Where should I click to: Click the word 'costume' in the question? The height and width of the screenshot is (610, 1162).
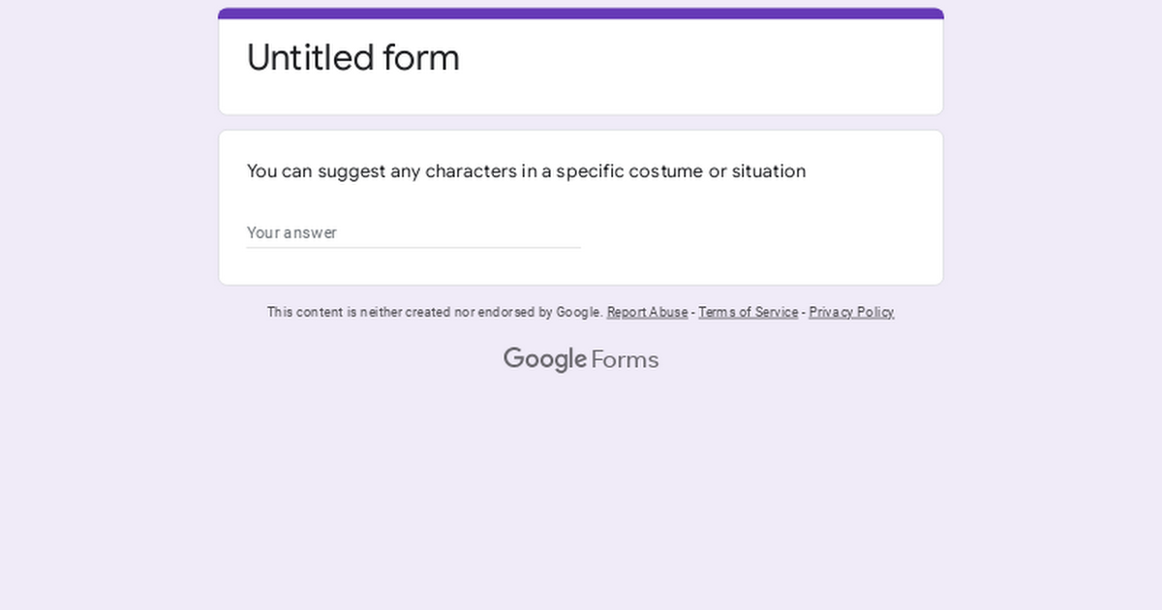pyautogui.click(x=666, y=171)
